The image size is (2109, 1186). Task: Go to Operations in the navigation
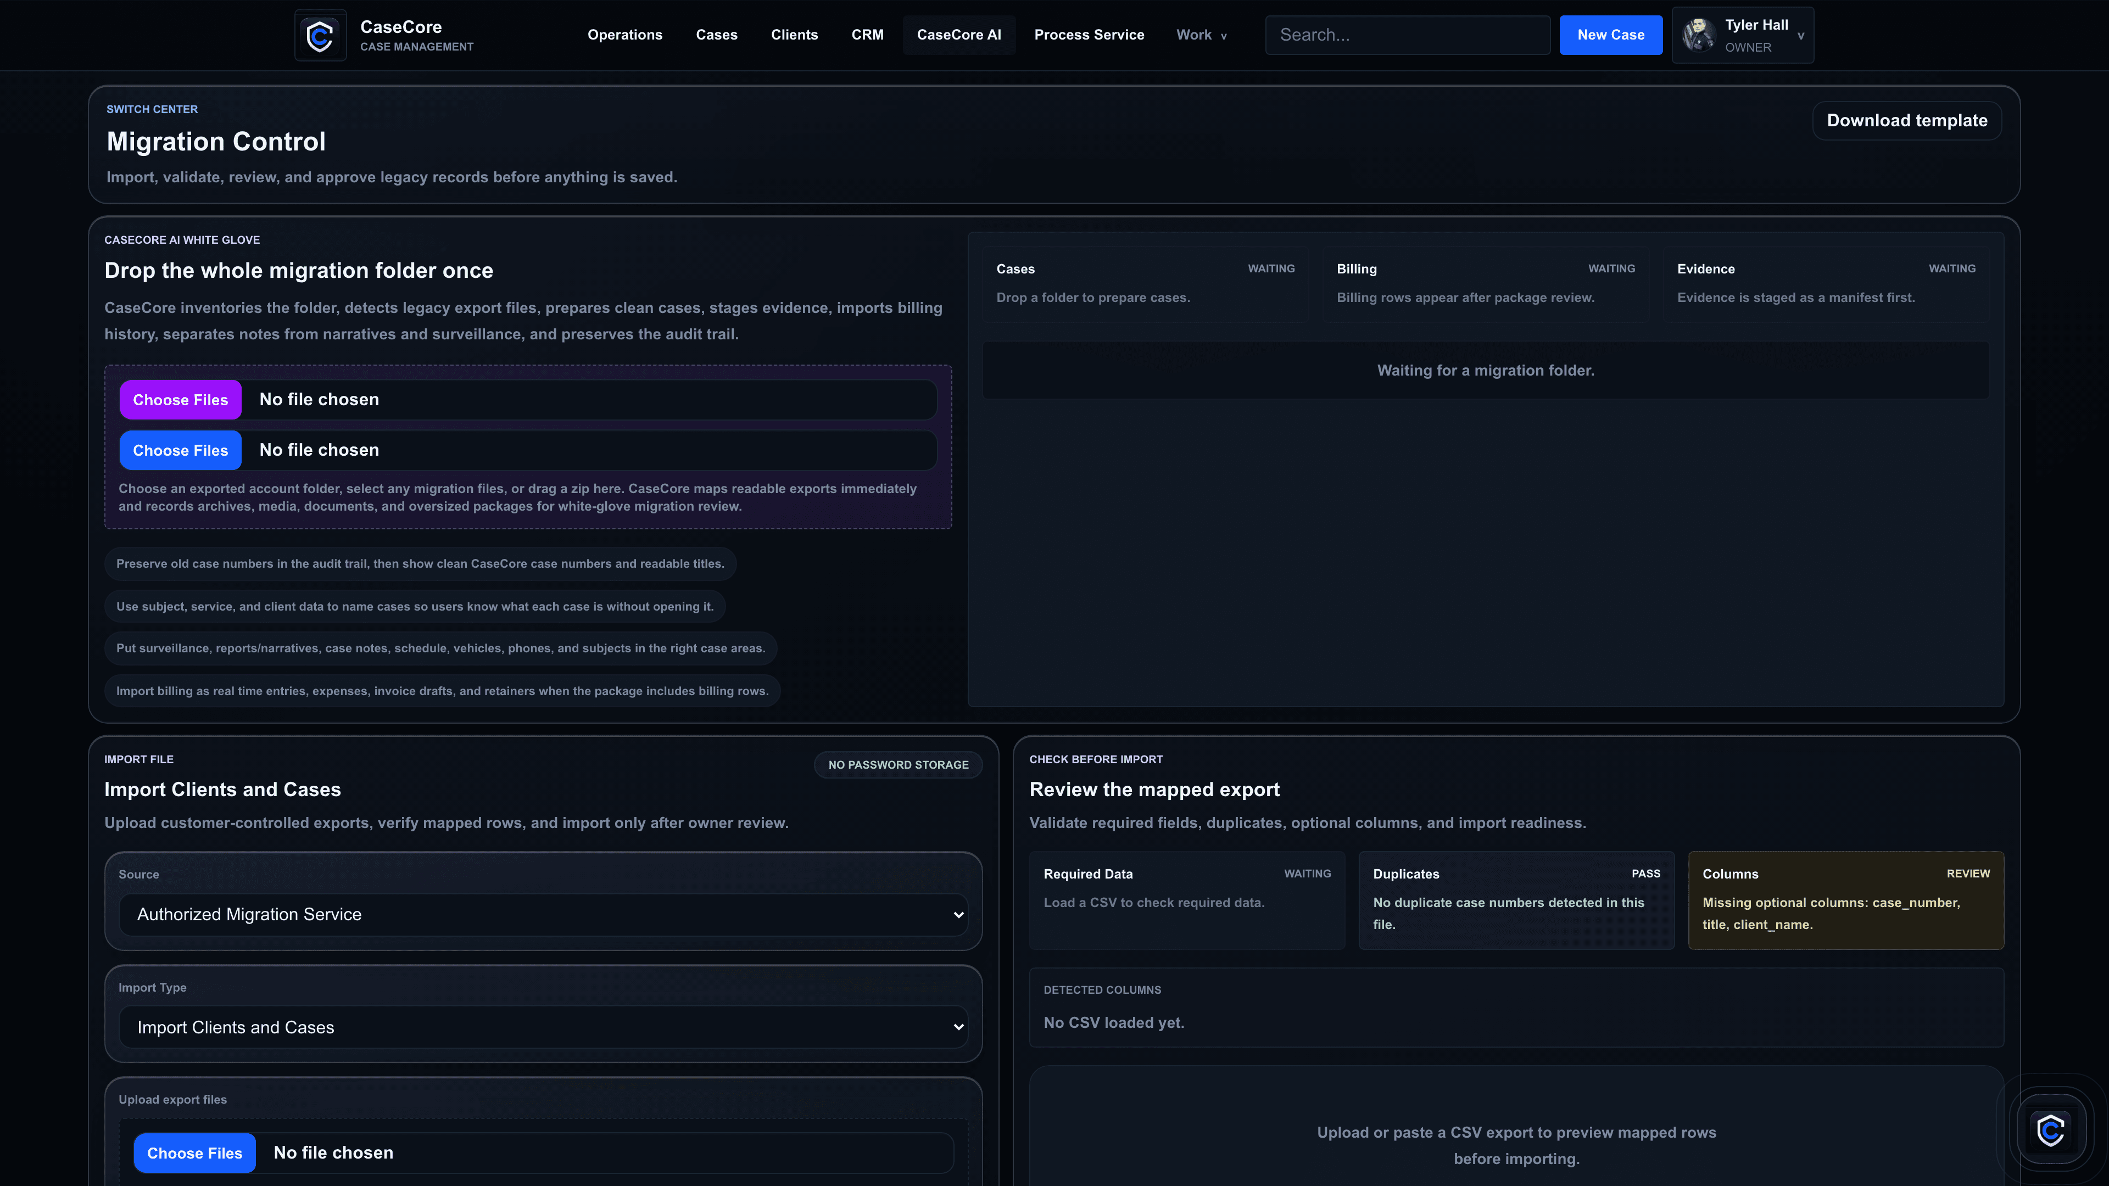[x=624, y=35]
